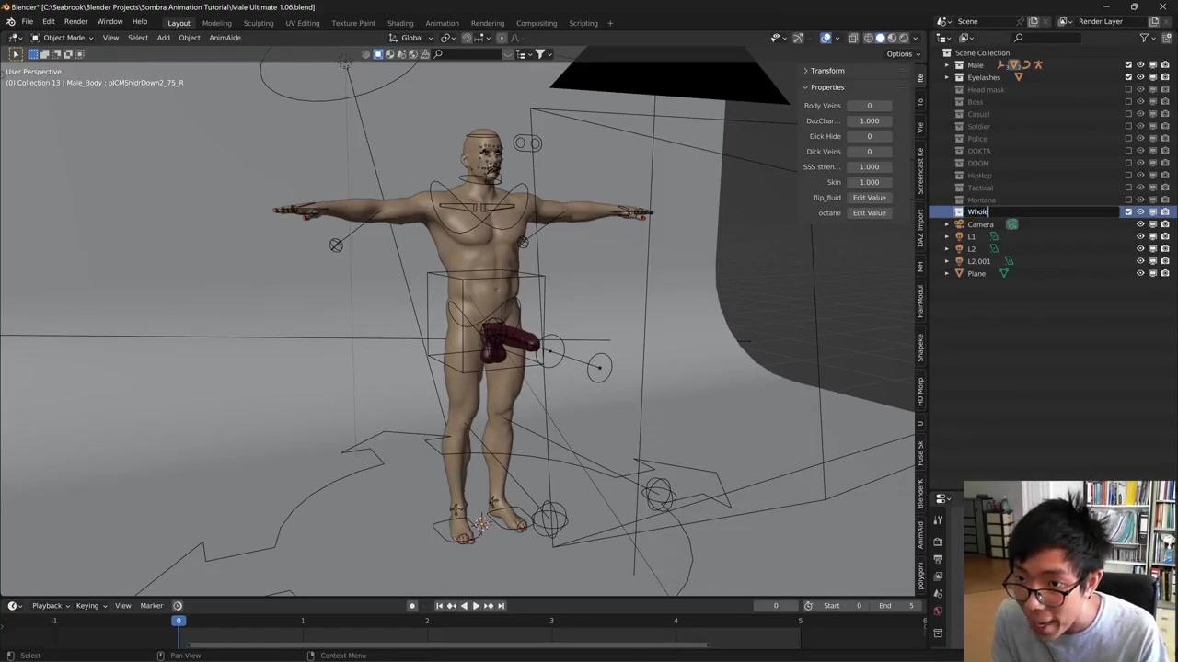
Task: Expand the Transform panel
Action: 826,71
